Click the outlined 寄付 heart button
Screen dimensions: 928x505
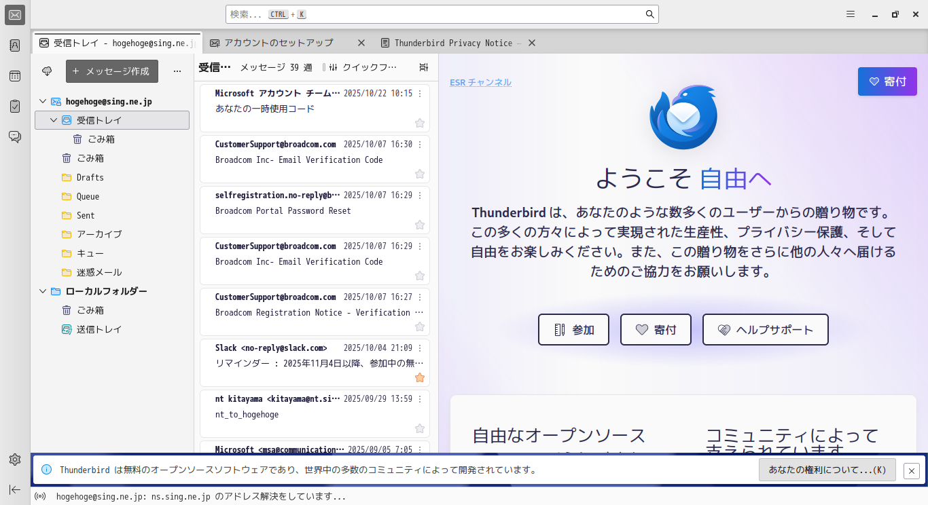[656, 330]
